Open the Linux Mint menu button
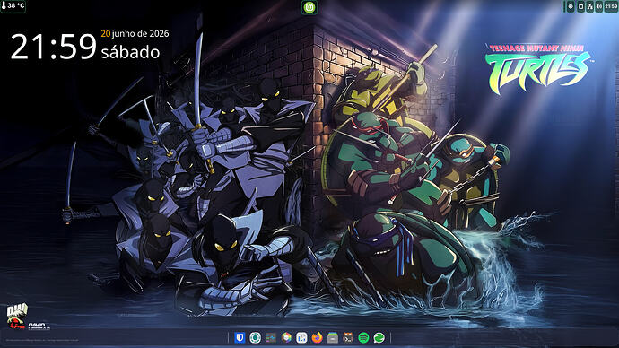 tap(309, 7)
